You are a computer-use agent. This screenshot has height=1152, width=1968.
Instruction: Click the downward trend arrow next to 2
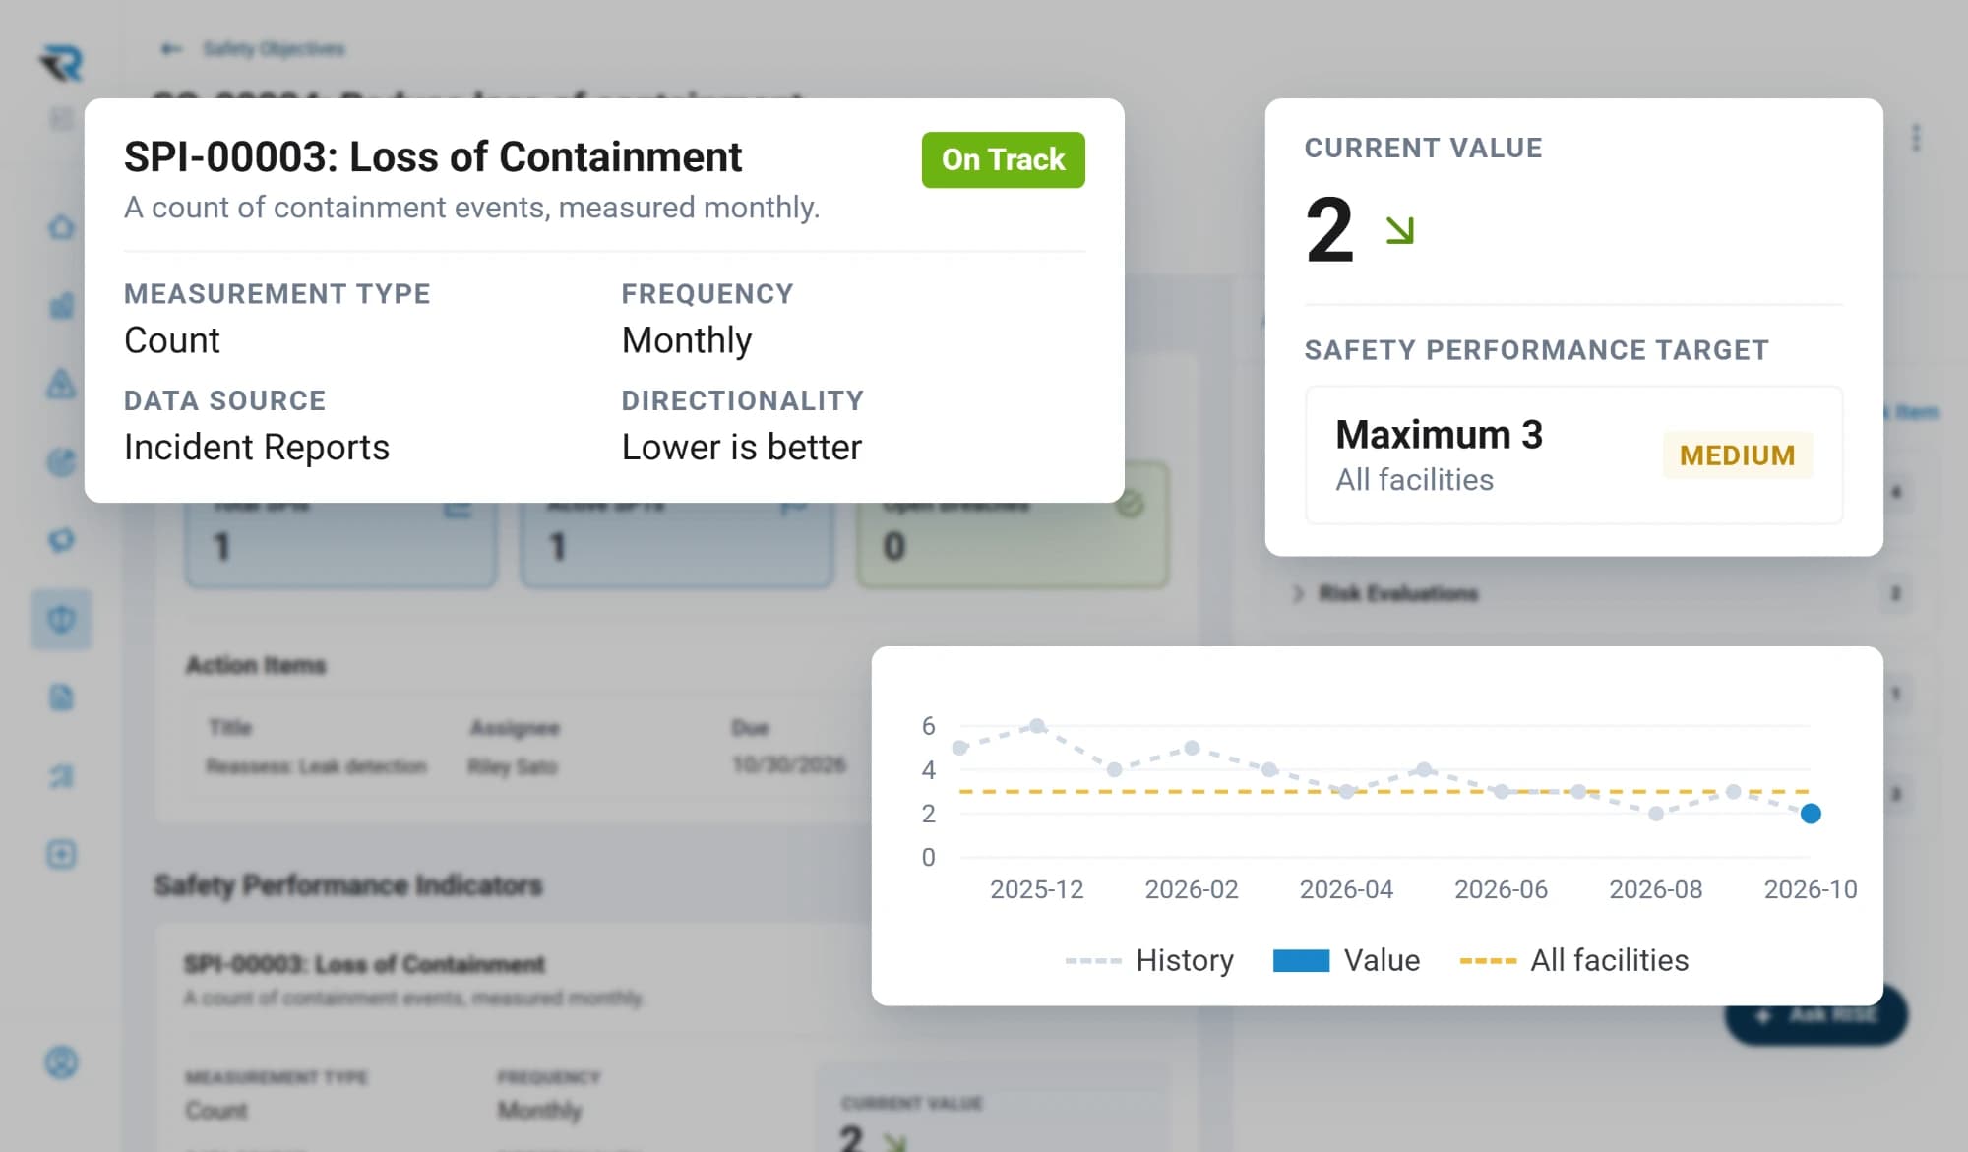1399,230
